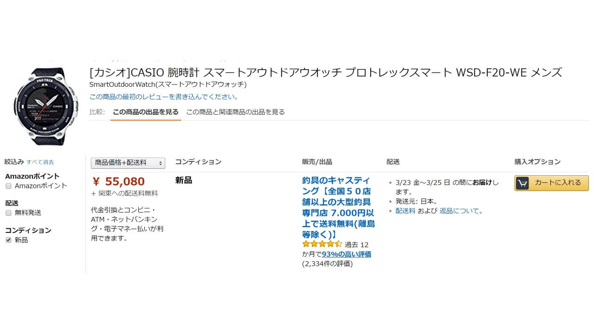Switch to この商品と関連商品の出品を見る tab
The height and width of the screenshot is (334, 594).
235,112
